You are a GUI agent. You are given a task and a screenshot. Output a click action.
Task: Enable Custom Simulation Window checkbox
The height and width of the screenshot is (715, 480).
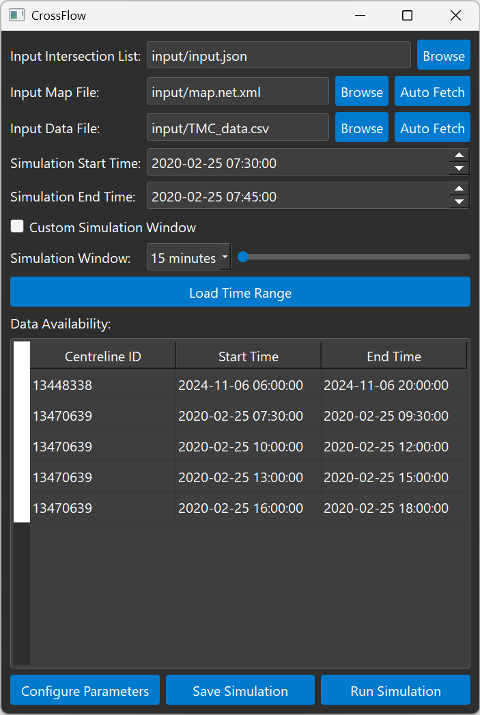(17, 227)
